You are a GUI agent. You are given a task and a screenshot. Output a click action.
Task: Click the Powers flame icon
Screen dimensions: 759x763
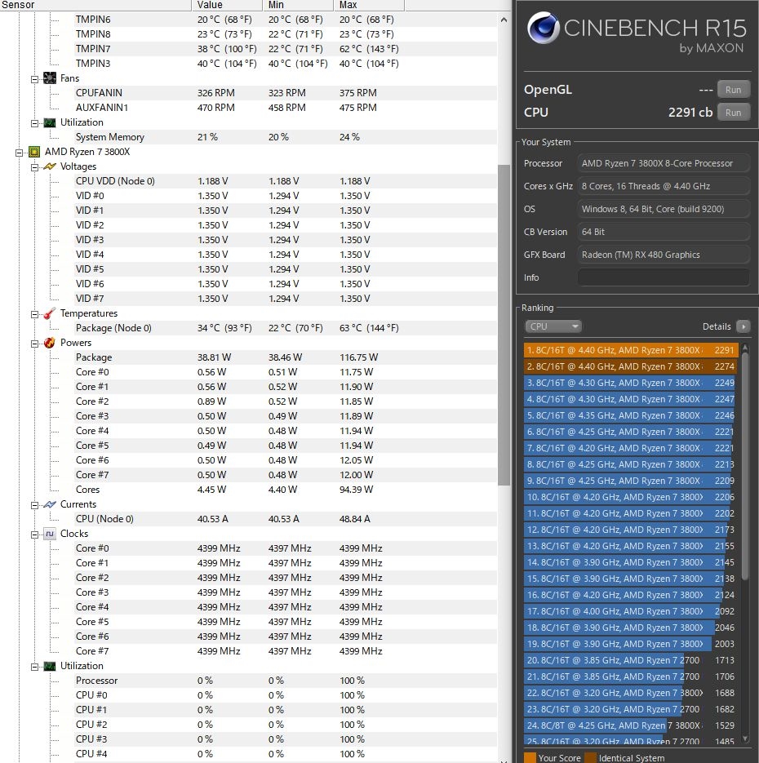50,343
